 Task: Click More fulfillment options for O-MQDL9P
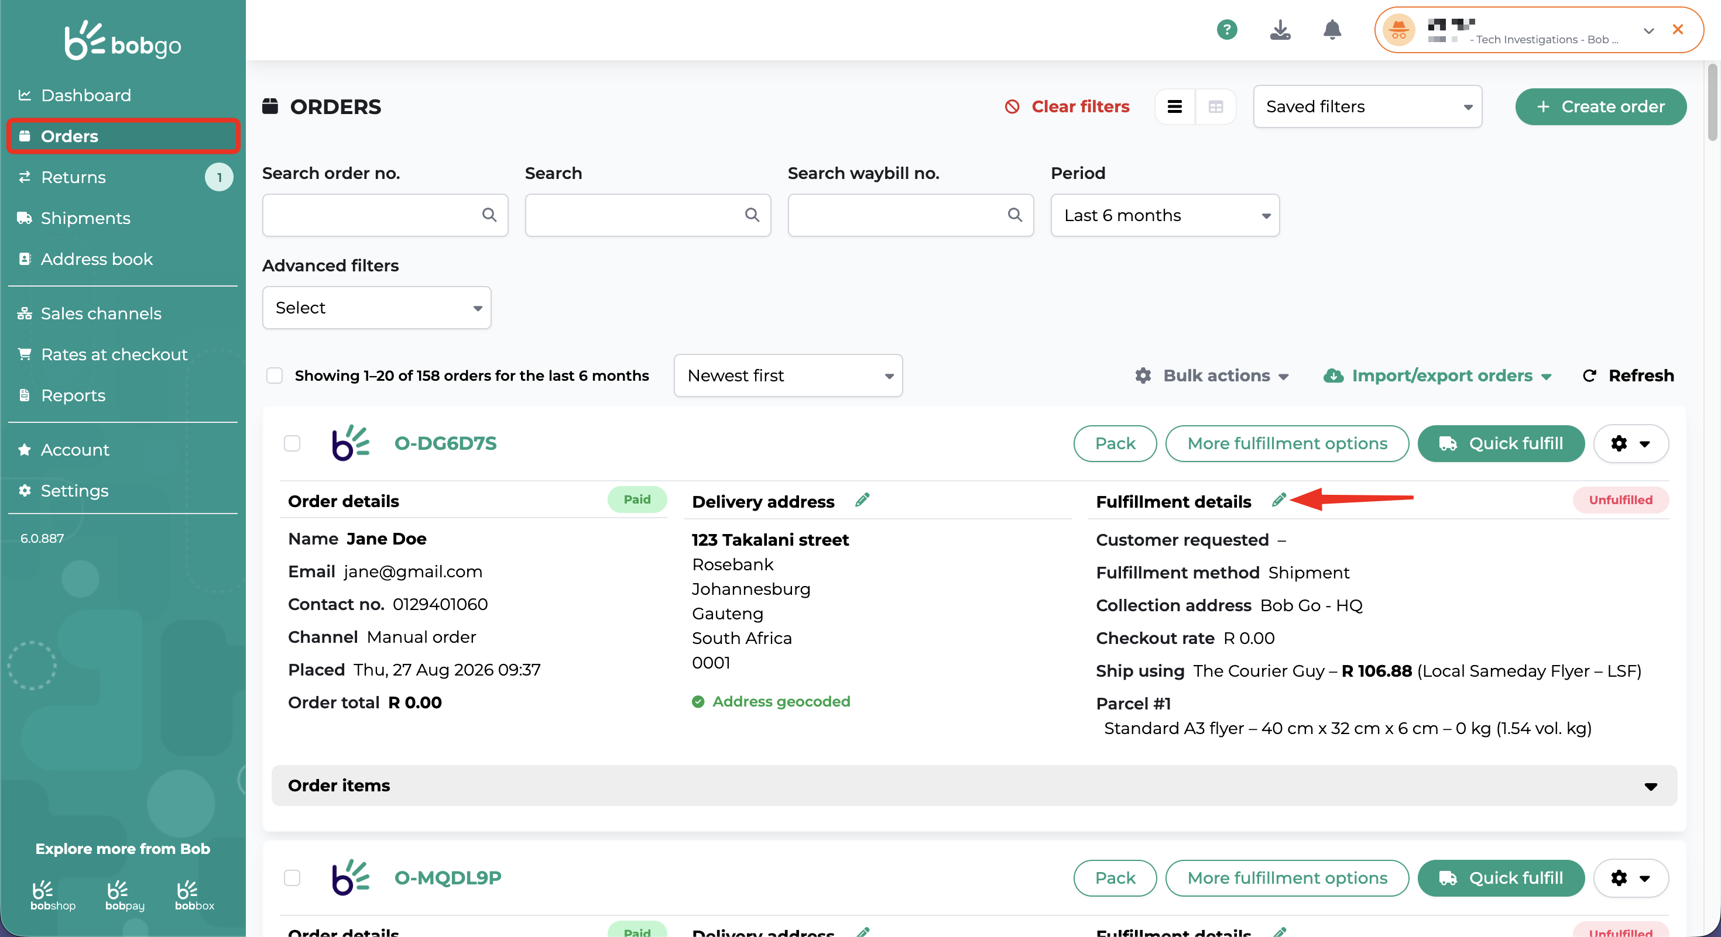coord(1287,877)
